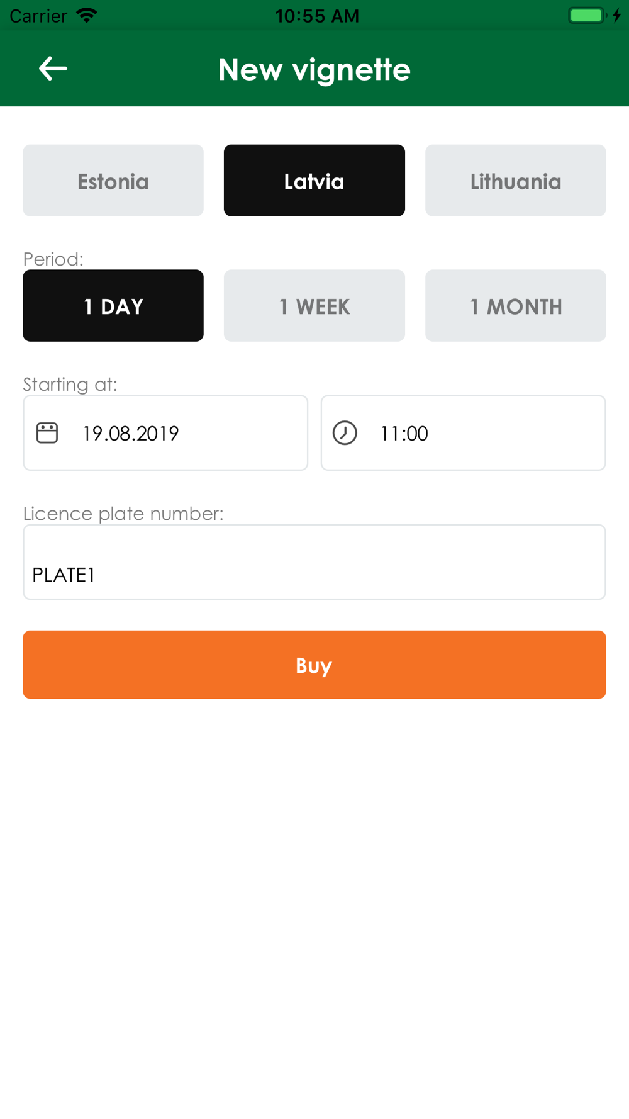The image size is (629, 1119).
Task: Tap the 10:55 AM status bar clock
Action: (317, 16)
